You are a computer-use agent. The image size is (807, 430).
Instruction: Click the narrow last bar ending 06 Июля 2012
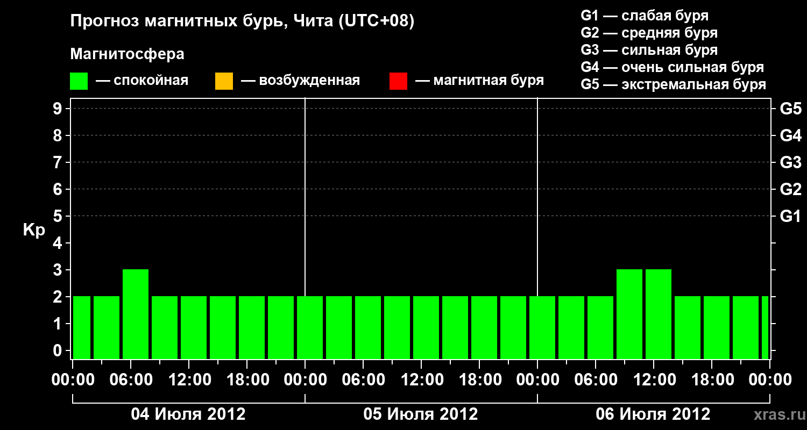click(765, 327)
